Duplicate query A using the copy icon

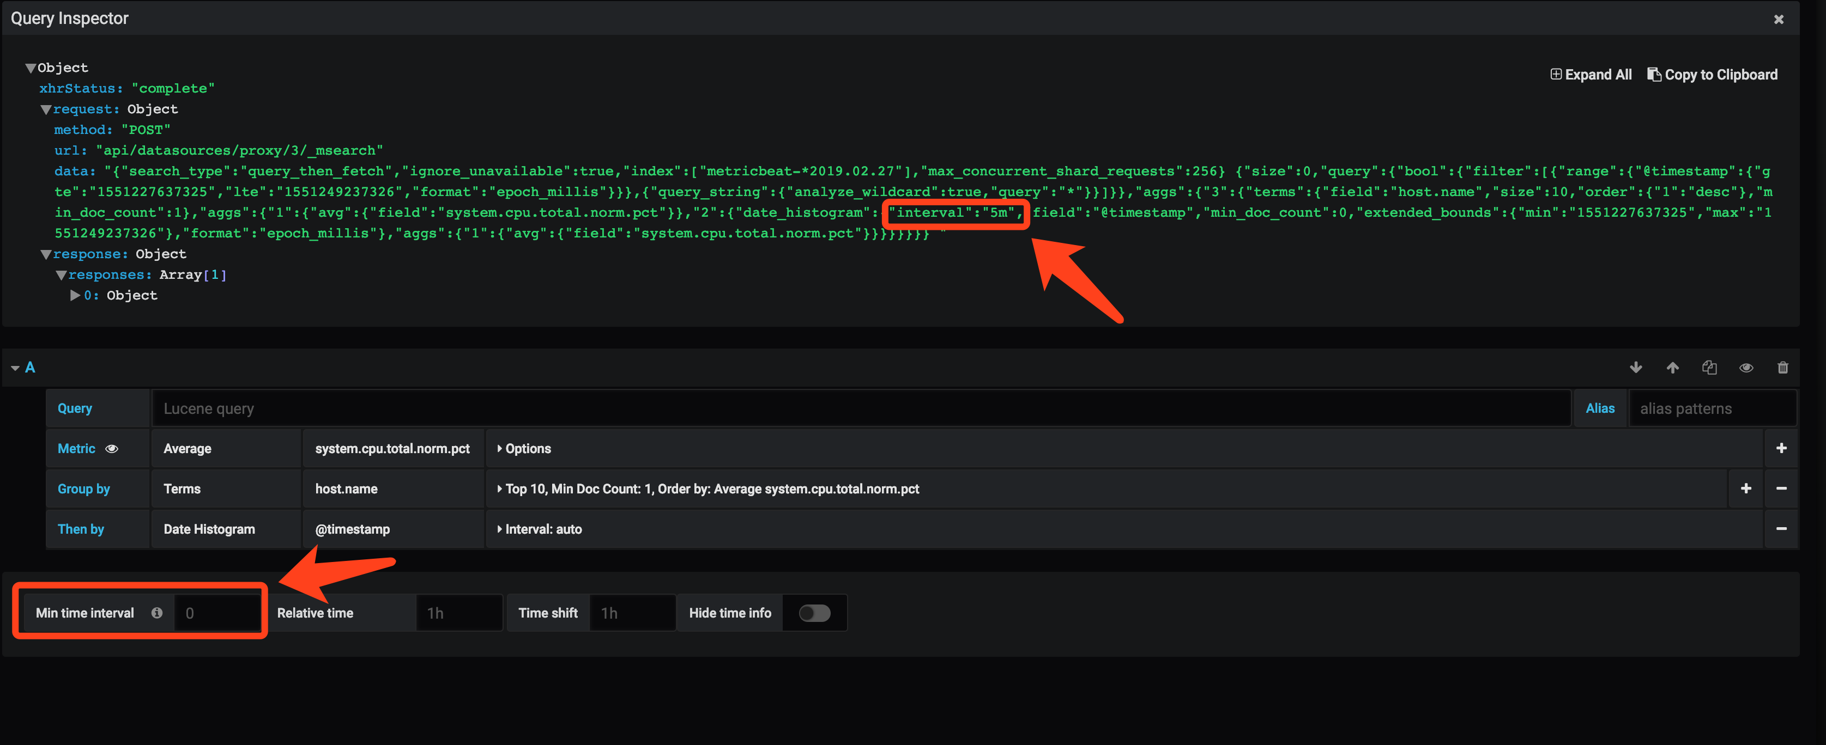1710,368
